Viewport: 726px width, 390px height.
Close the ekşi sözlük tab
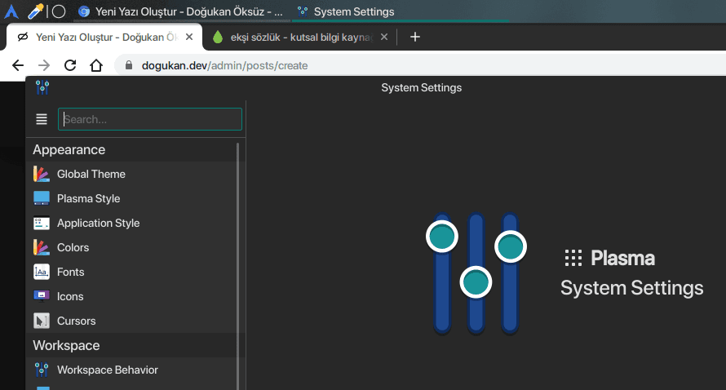point(384,37)
